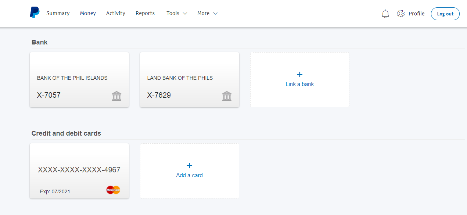Open the Profile link
This screenshot has width=467, height=215.
tap(417, 14)
